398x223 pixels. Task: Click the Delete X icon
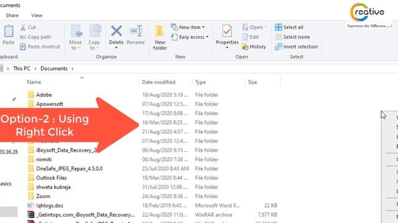(116, 31)
